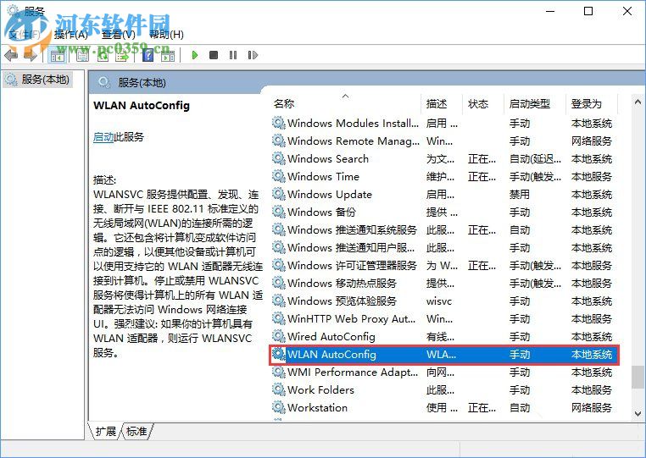The width and height of the screenshot is (646, 458).
Task: Click the 启动 link to start service
Action: pyautogui.click(x=103, y=137)
